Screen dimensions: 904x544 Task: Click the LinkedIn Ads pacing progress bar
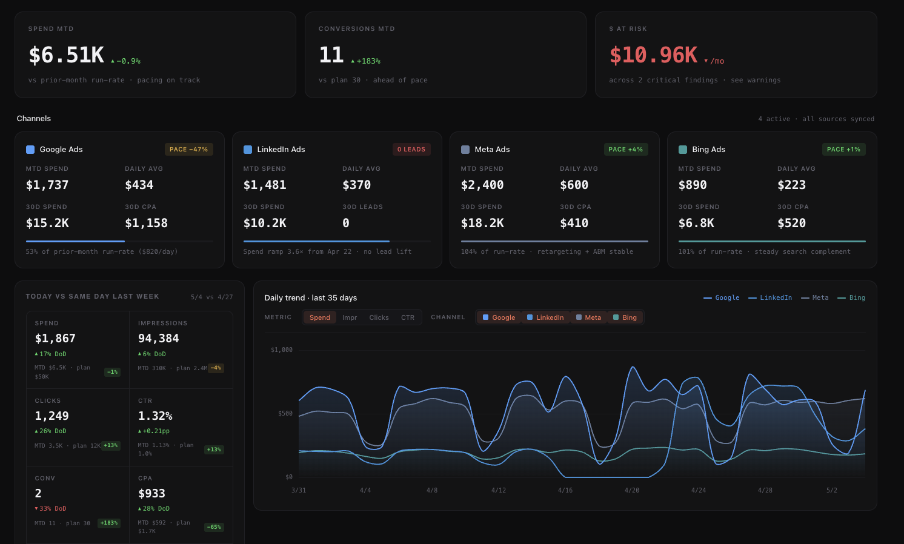337,241
